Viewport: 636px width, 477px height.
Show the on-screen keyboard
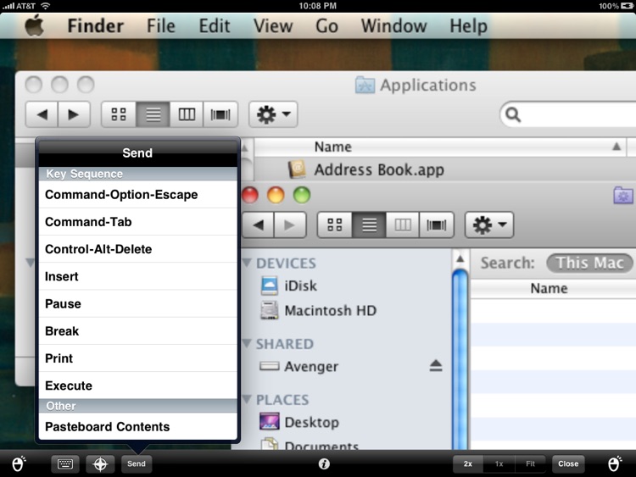65,463
